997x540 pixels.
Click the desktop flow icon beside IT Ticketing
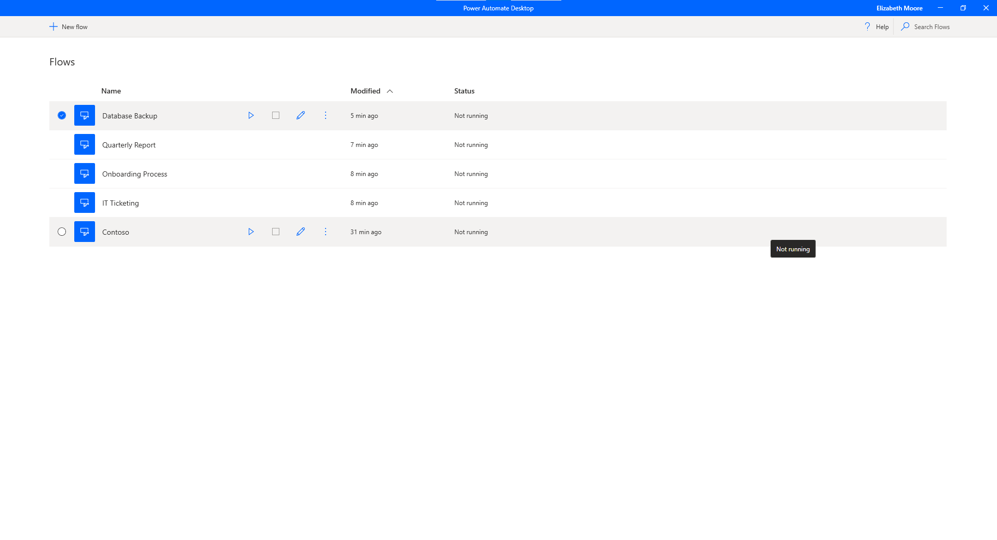point(84,203)
